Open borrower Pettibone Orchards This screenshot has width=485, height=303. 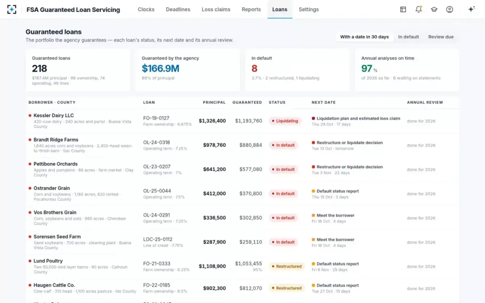pos(55,164)
